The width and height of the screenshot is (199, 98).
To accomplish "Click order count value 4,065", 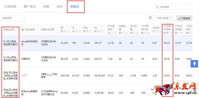I will click(144, 76).
